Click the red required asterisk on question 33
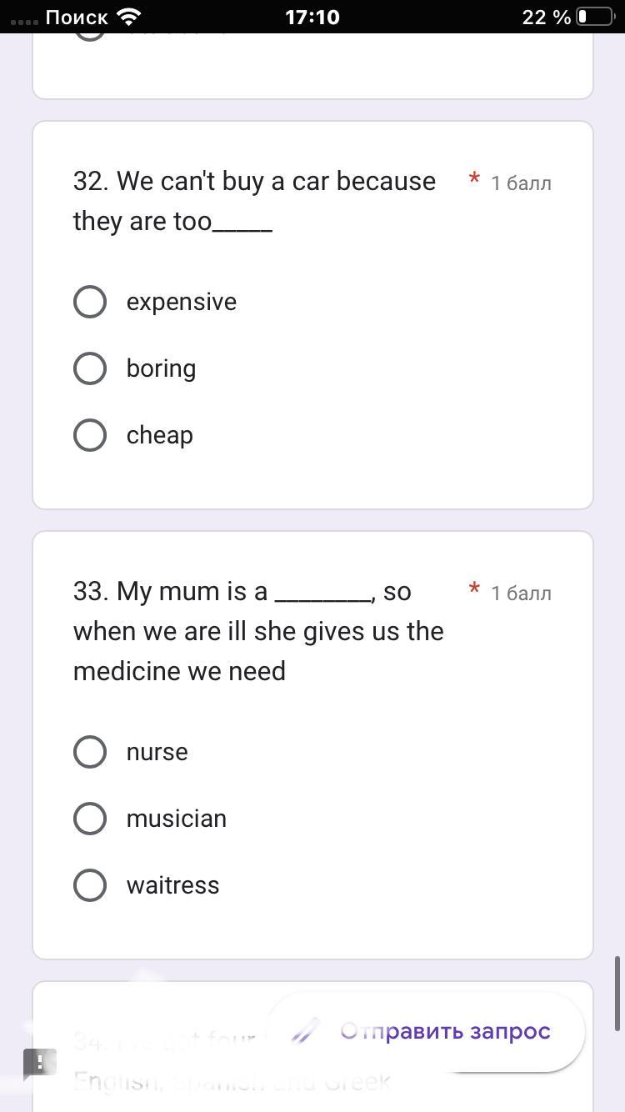The width and height of the screenshot is (625, 1112). (474, 589)
